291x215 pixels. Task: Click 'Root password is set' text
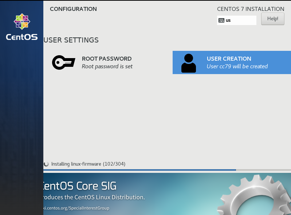tap(107, 66)
